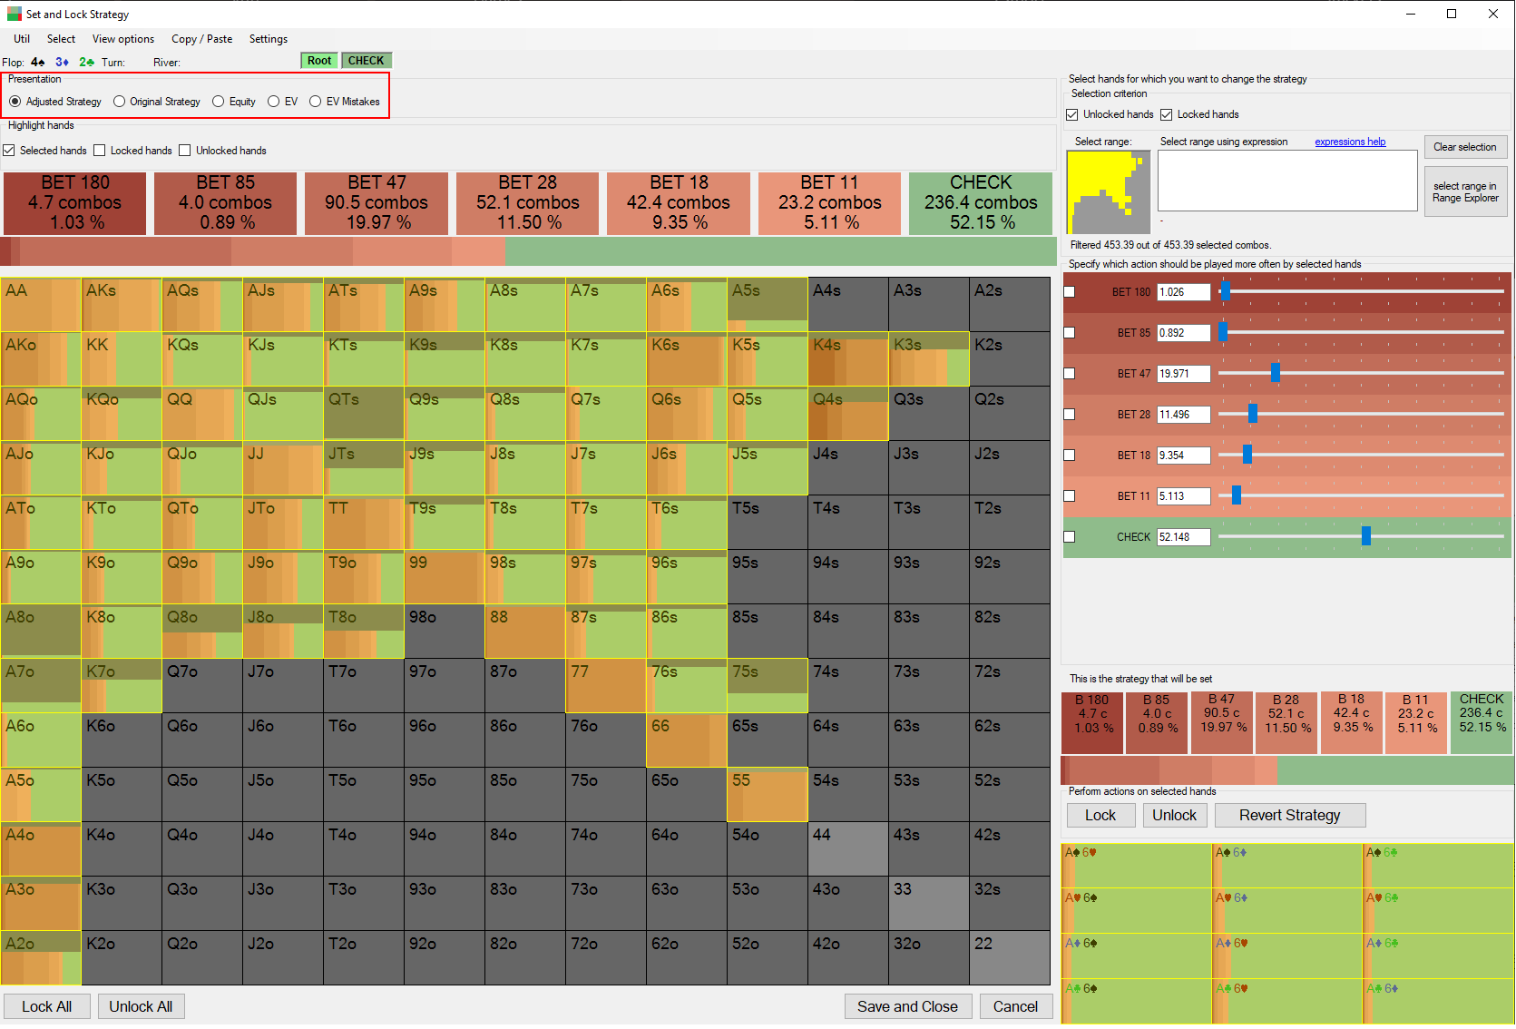Toggle Locked hands highlight checkbox
Image resolution: width=1516 pixels, height=1029 pixels.
coord(100,151)
